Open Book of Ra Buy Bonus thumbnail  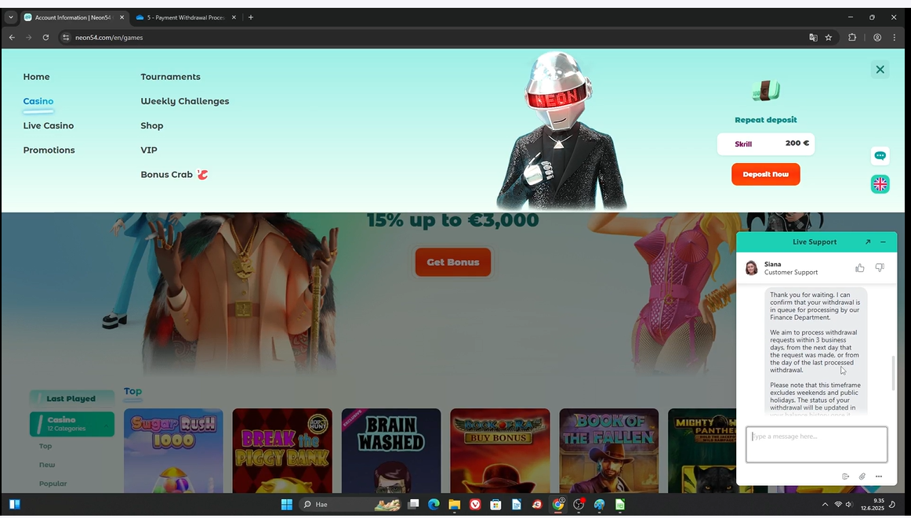click(499, 451)
